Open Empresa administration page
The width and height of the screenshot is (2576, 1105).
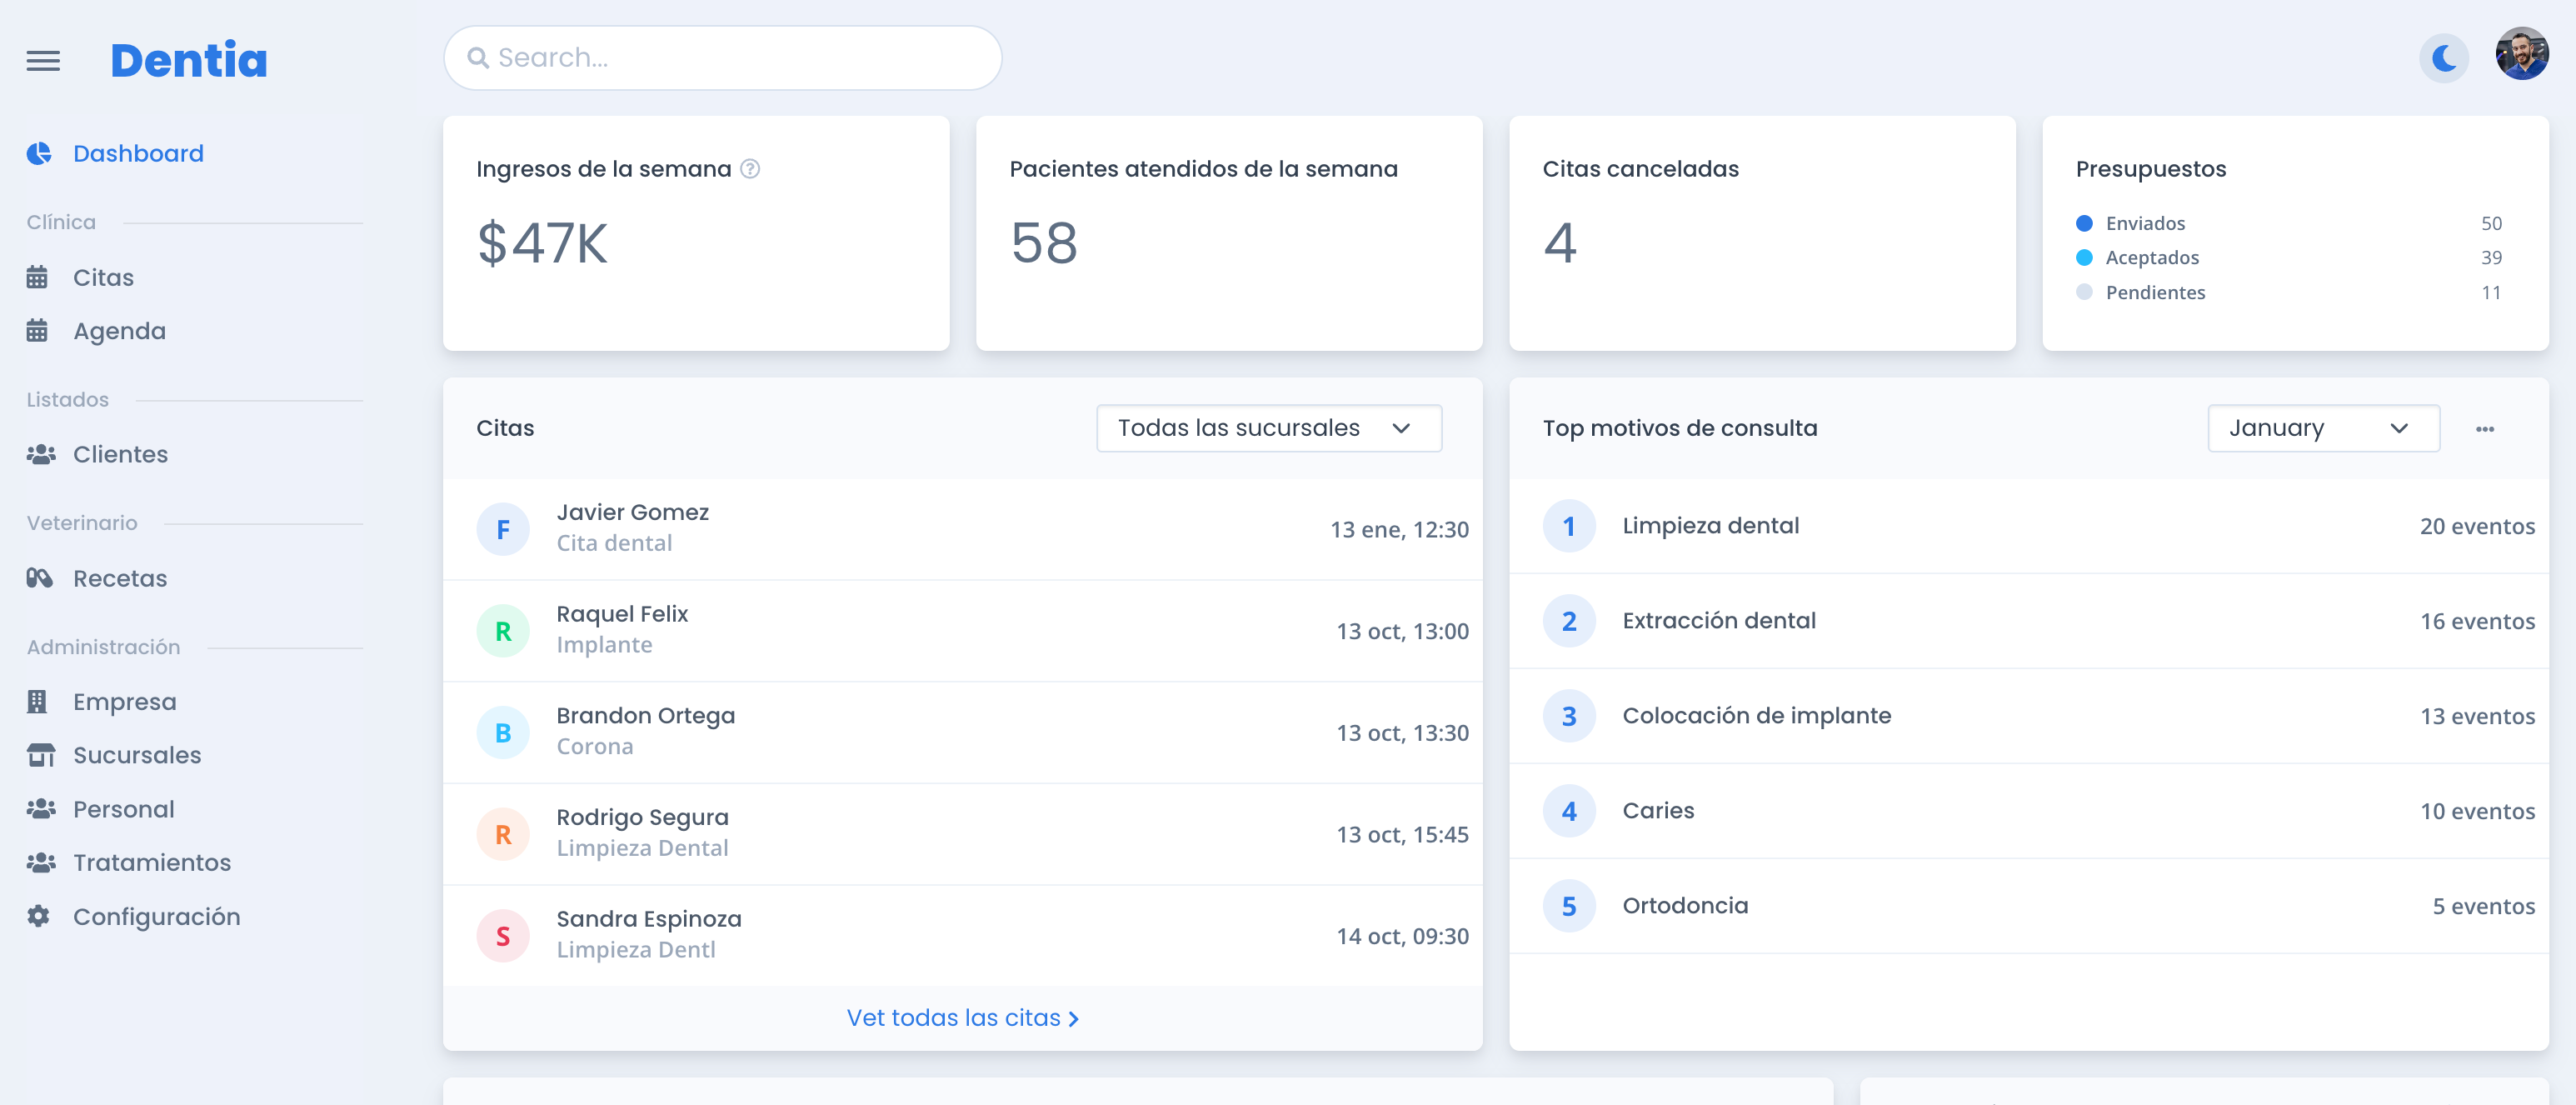coord(124,702)
